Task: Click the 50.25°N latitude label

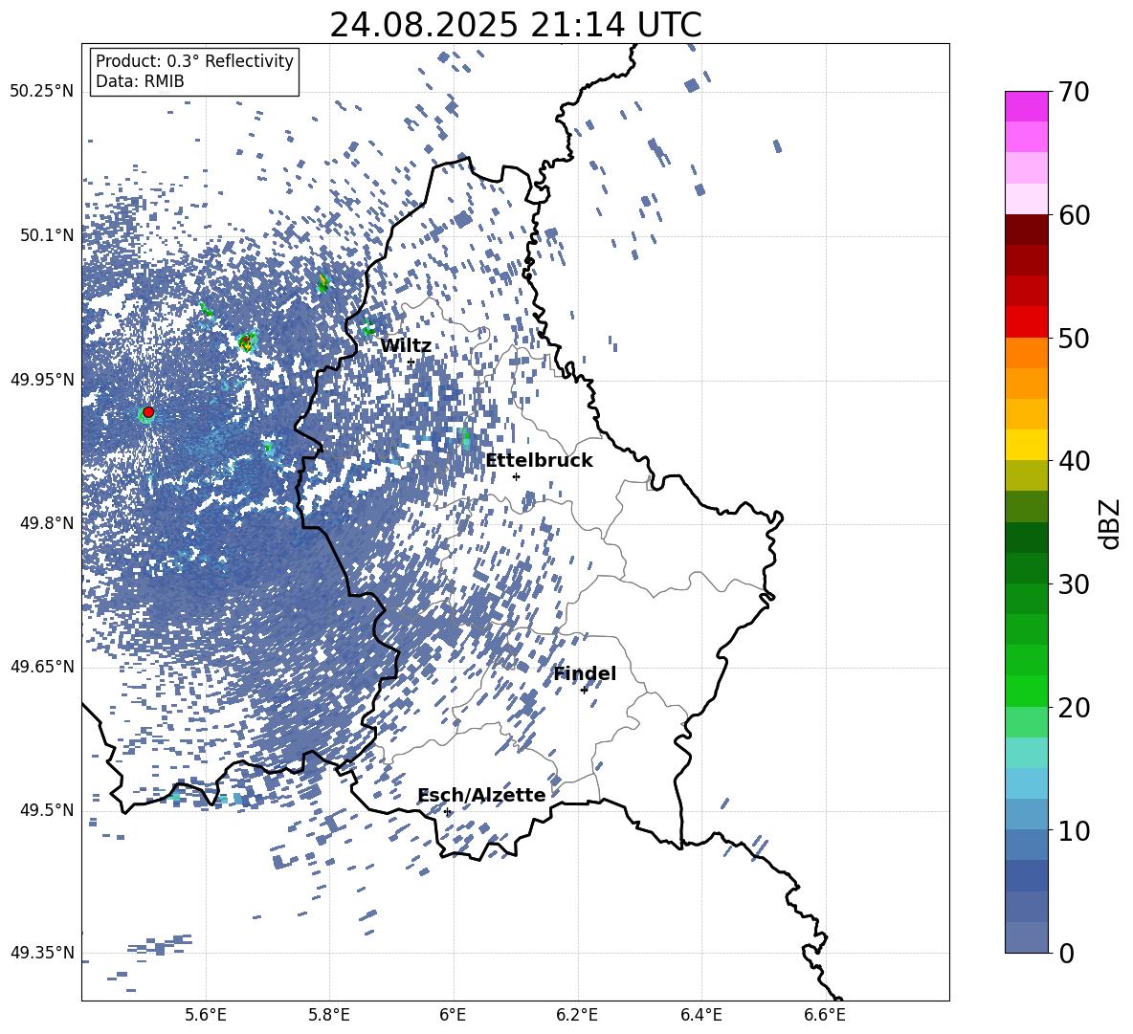Action: point(42,92)
